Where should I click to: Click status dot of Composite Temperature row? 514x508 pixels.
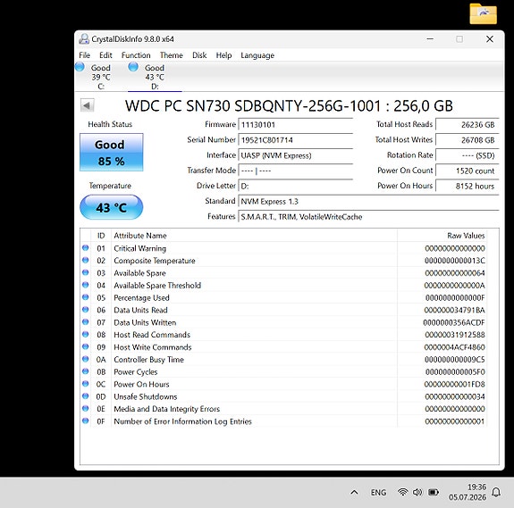[x=86, y=260]
